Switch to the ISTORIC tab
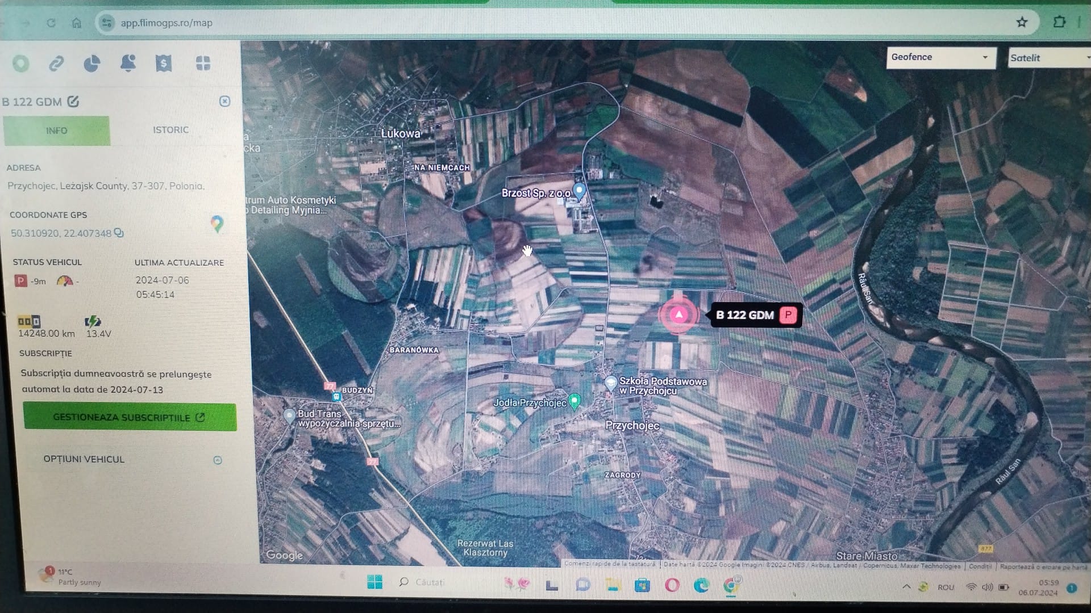 point(170,130)
